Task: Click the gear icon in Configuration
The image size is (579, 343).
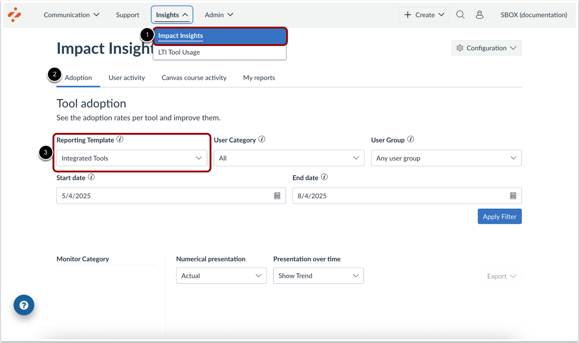Action: tap(459, 47)
